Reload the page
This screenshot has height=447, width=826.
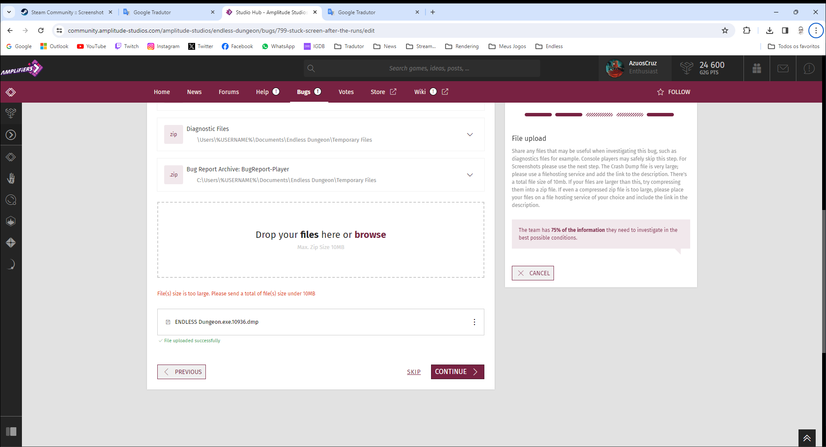41,30
